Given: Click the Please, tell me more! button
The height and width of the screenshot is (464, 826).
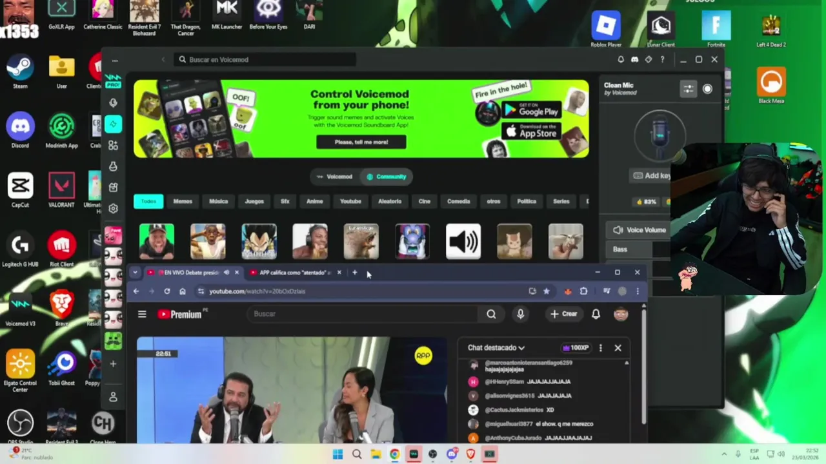Looking at the screenshot, I should [361, 142].
